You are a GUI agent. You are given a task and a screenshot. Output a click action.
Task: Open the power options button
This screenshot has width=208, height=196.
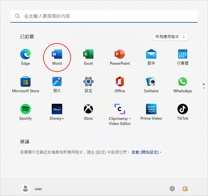[185, 189]
